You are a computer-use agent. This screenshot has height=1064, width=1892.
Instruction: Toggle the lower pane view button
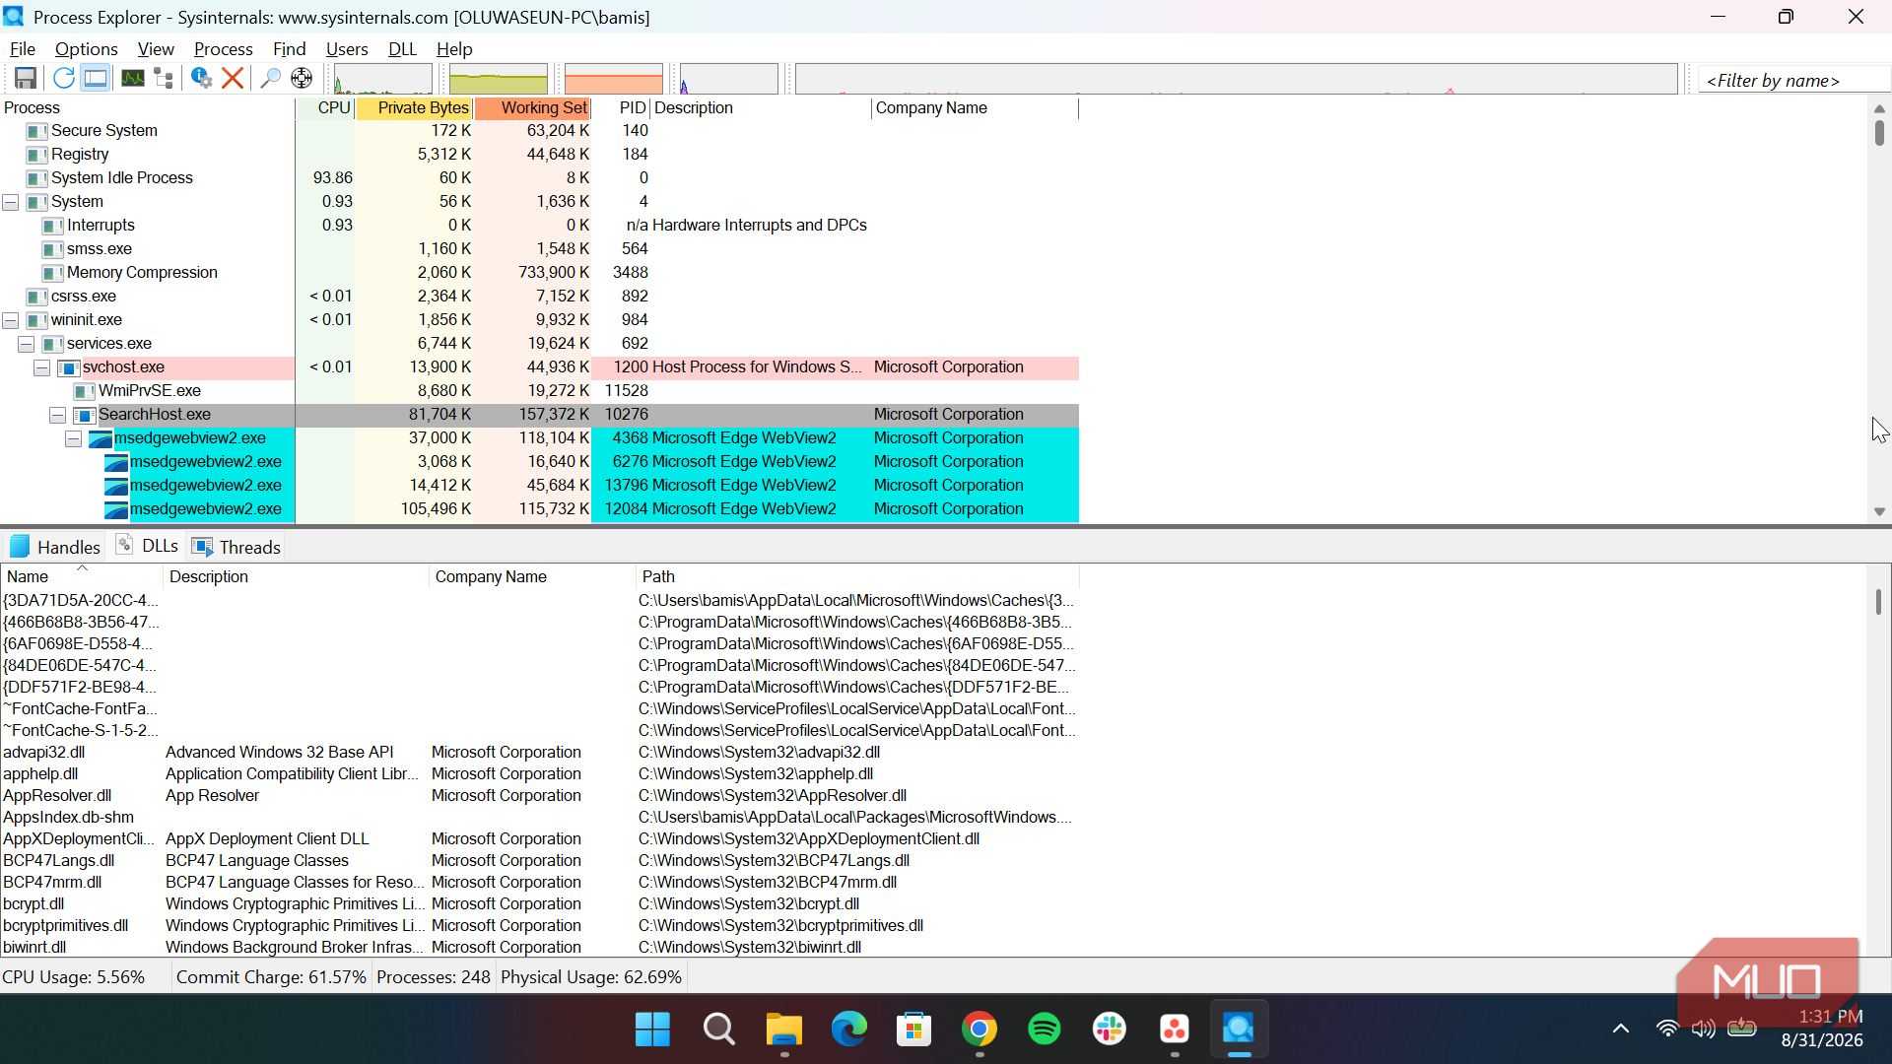tap(96, 79)
